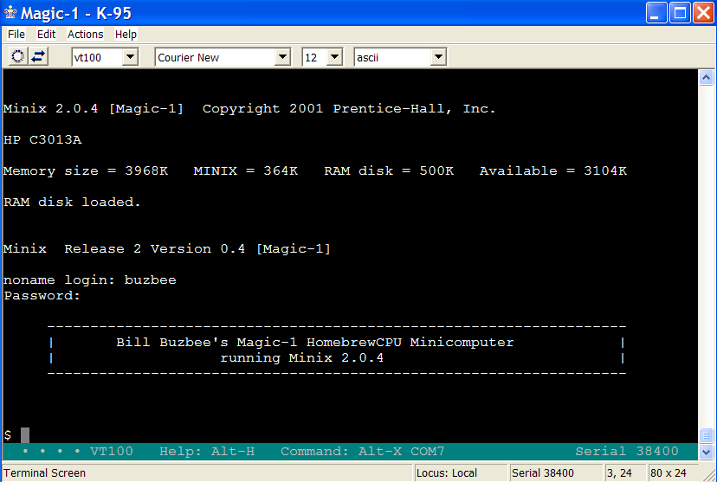717x482 pixels.
Task: Open the File menu
Action: 16,35
